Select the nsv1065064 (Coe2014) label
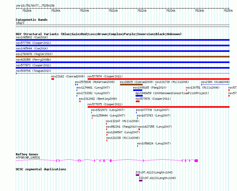237x191 pixels. coord(32,48)
